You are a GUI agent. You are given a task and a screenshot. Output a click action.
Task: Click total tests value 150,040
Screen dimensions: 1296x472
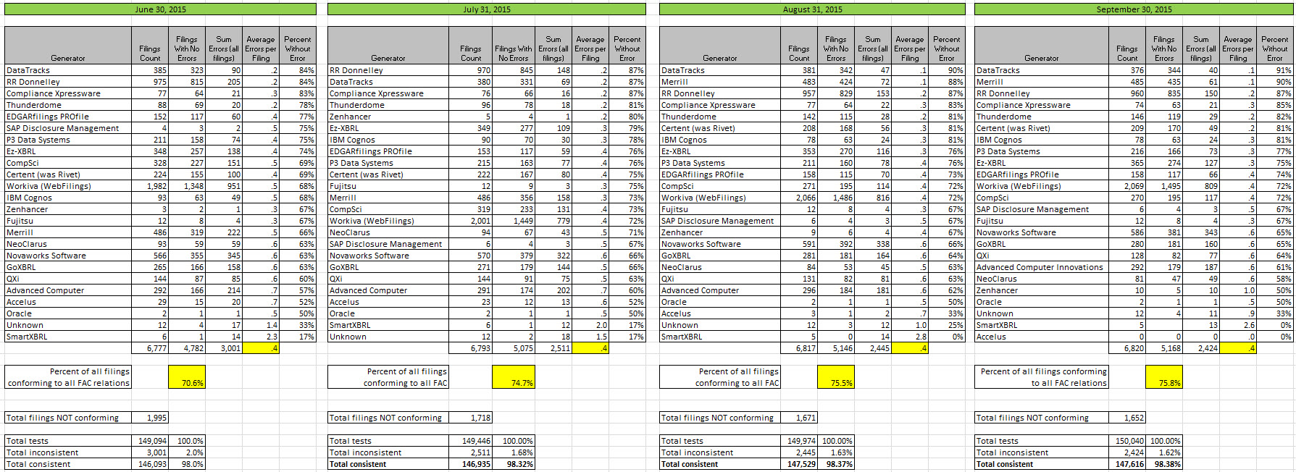pos(1127,441)
